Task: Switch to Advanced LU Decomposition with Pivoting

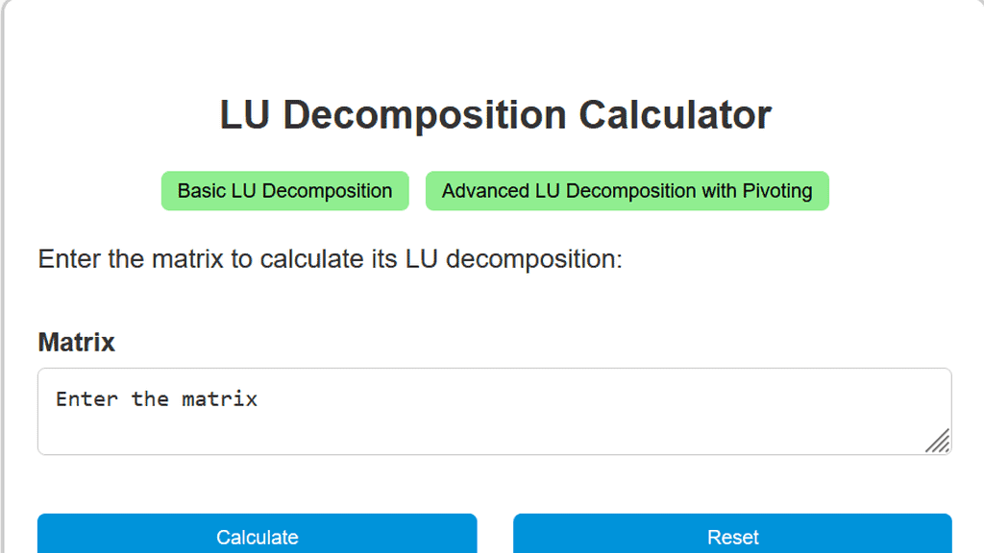Action: [627, 190]
